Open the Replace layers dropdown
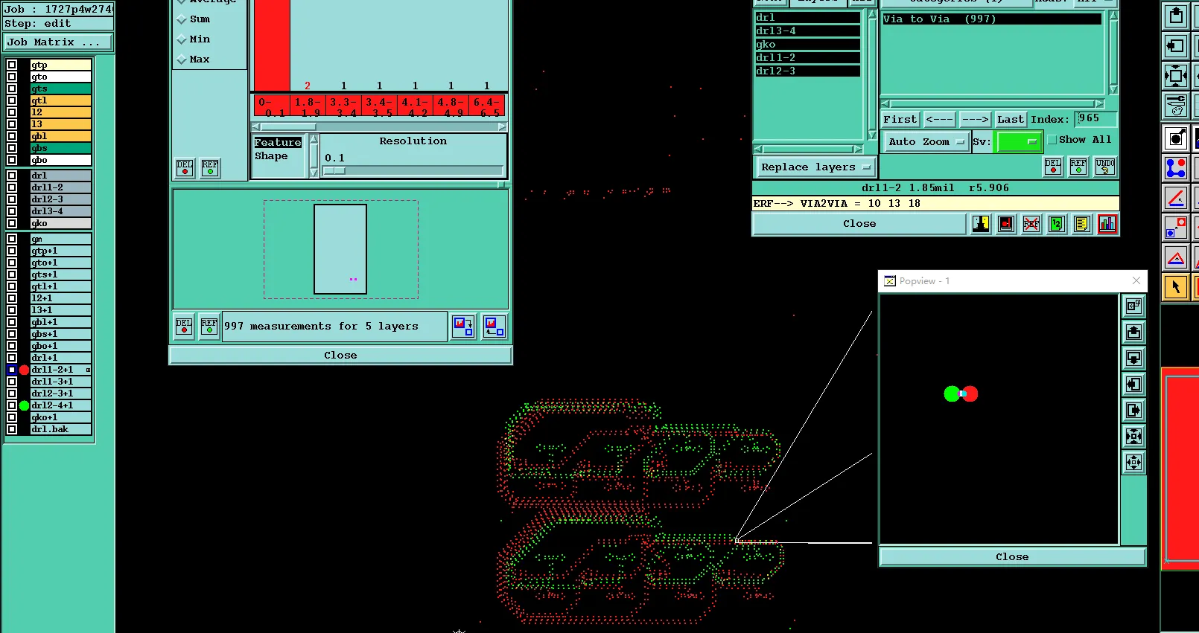 815,167
